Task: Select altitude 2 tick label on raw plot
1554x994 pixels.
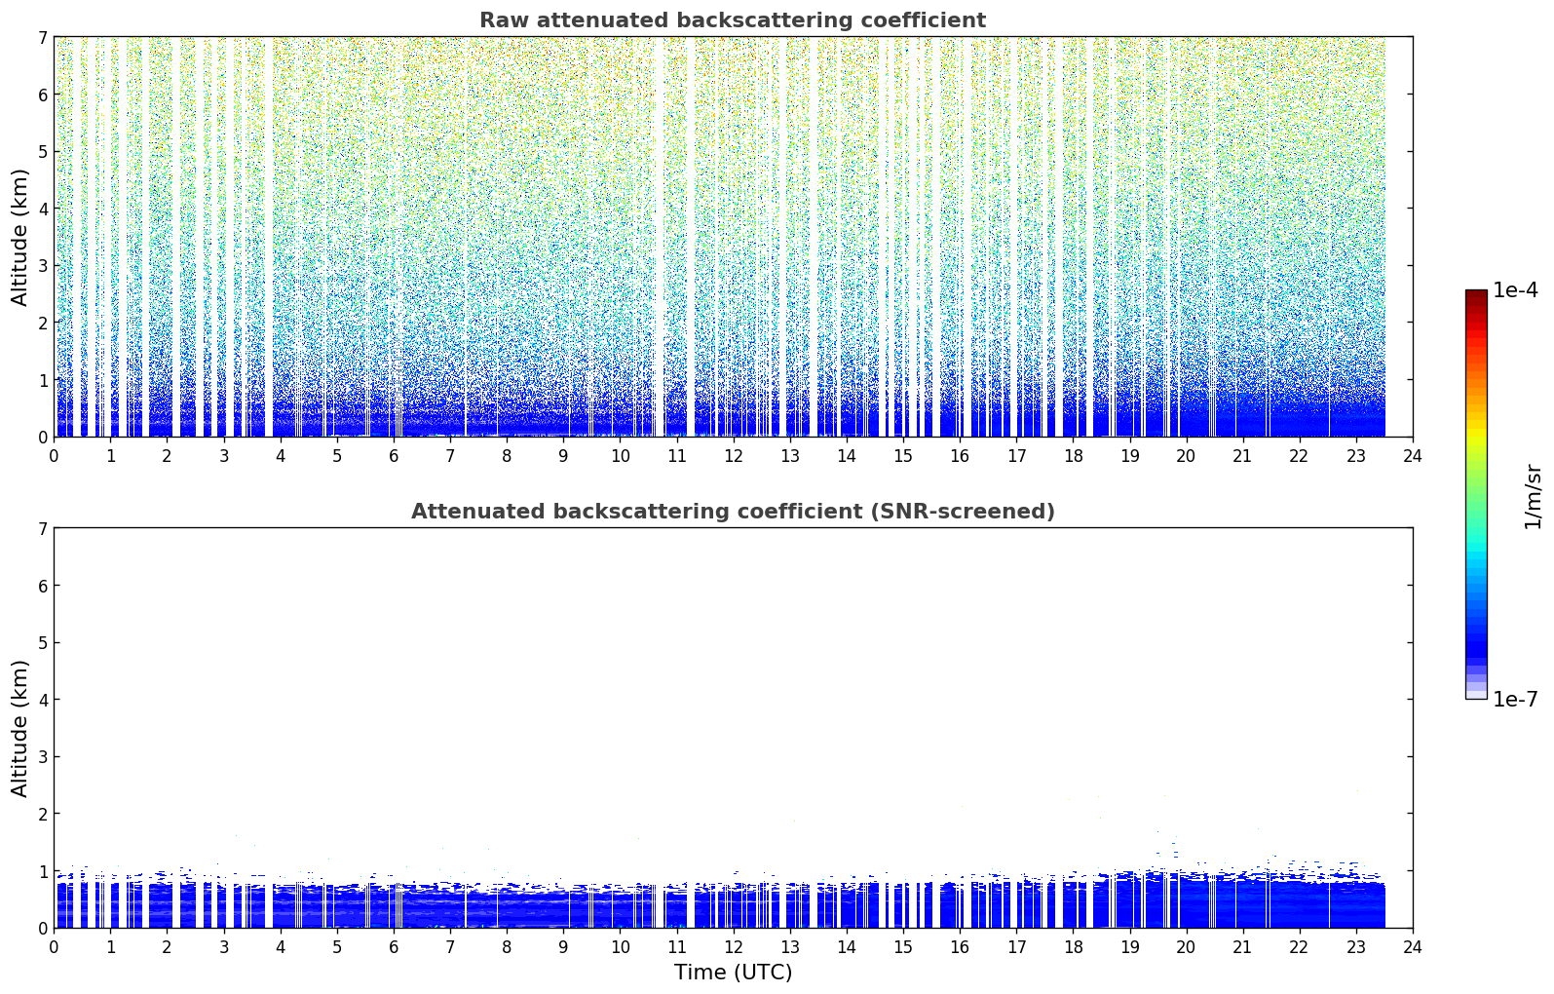Action: (42, 323)
